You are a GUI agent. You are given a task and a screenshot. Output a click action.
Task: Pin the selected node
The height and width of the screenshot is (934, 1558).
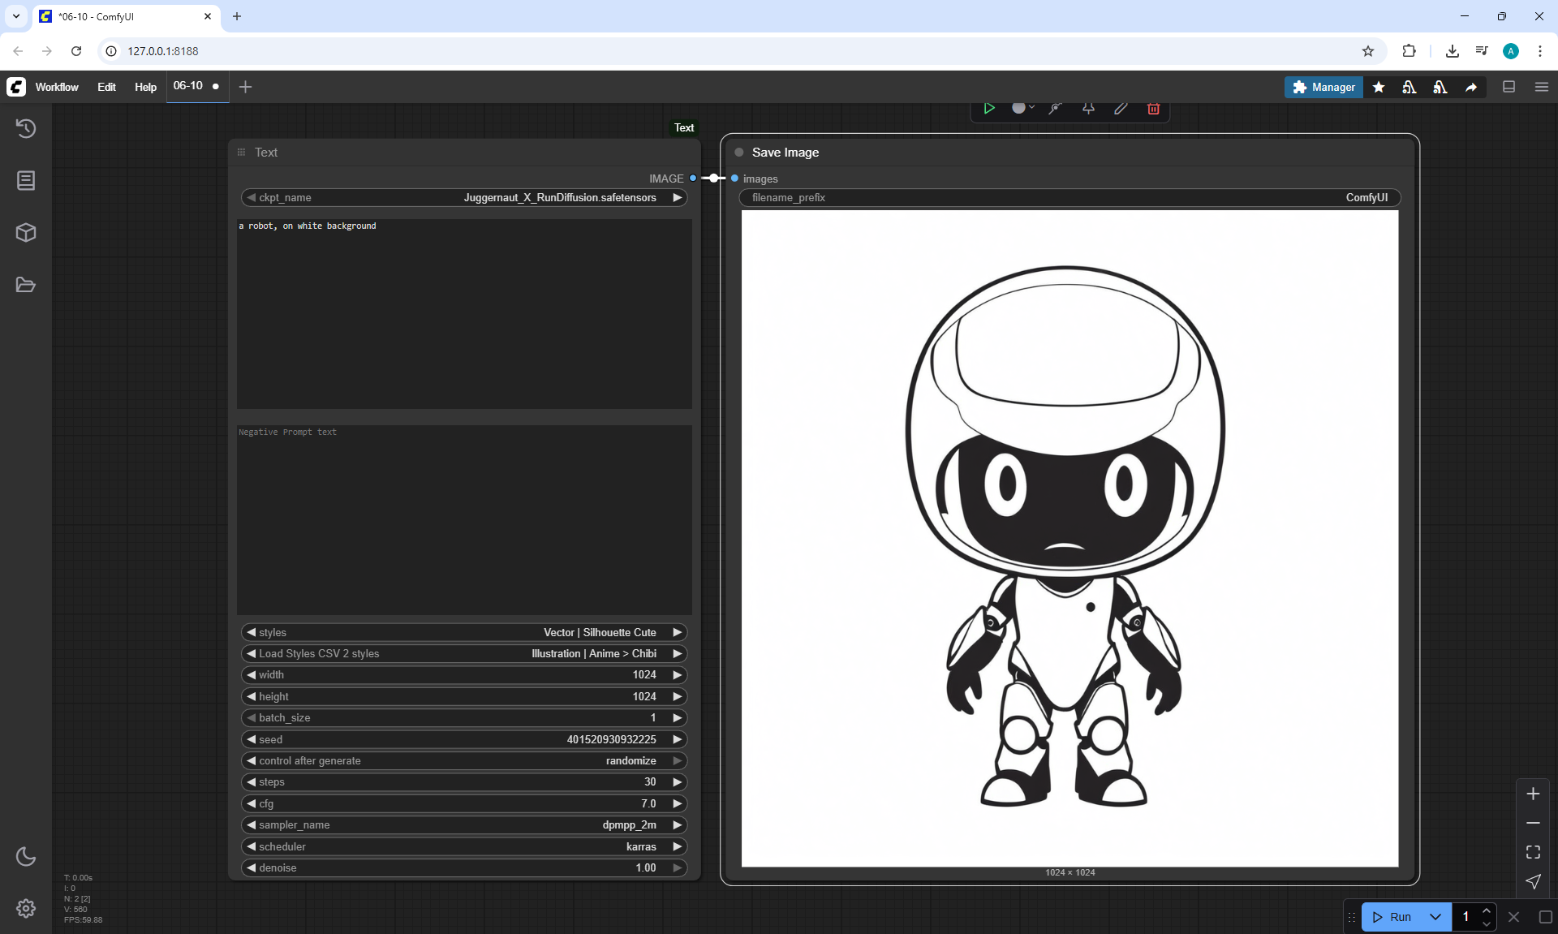click(x=1088, y=108)
